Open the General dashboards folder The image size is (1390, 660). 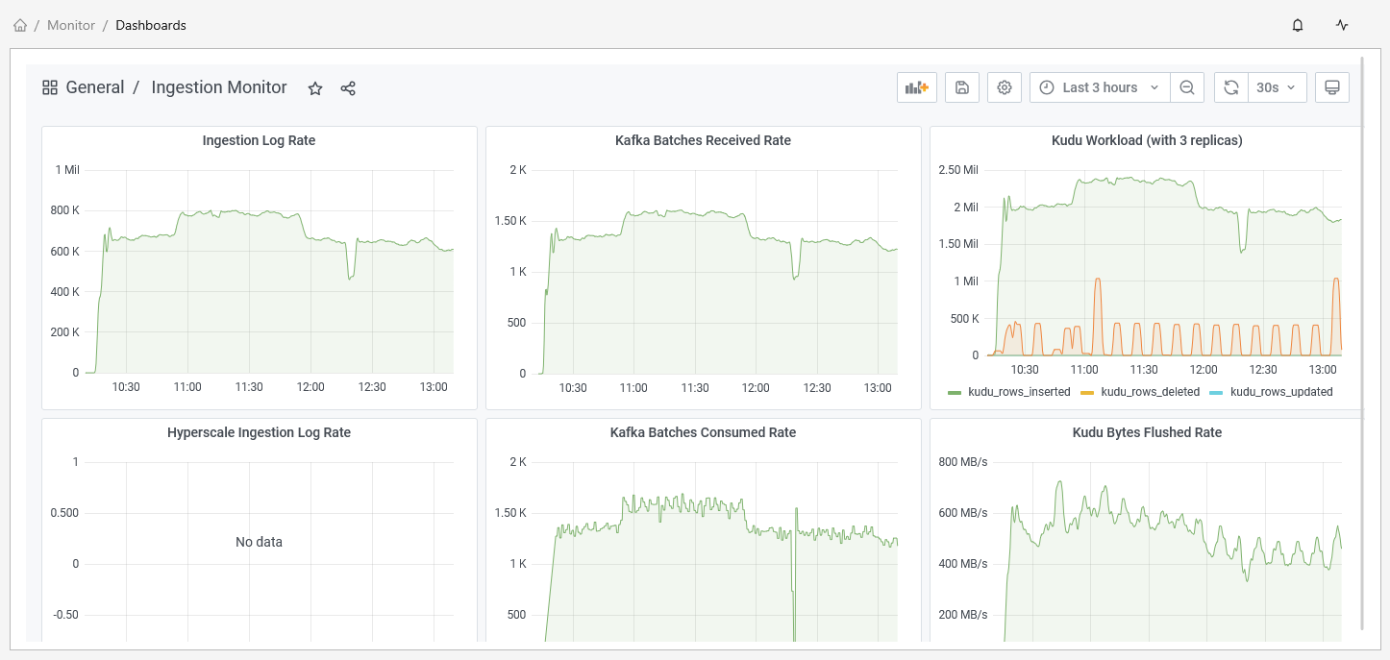pyautogui.click(x=93, y=86)
